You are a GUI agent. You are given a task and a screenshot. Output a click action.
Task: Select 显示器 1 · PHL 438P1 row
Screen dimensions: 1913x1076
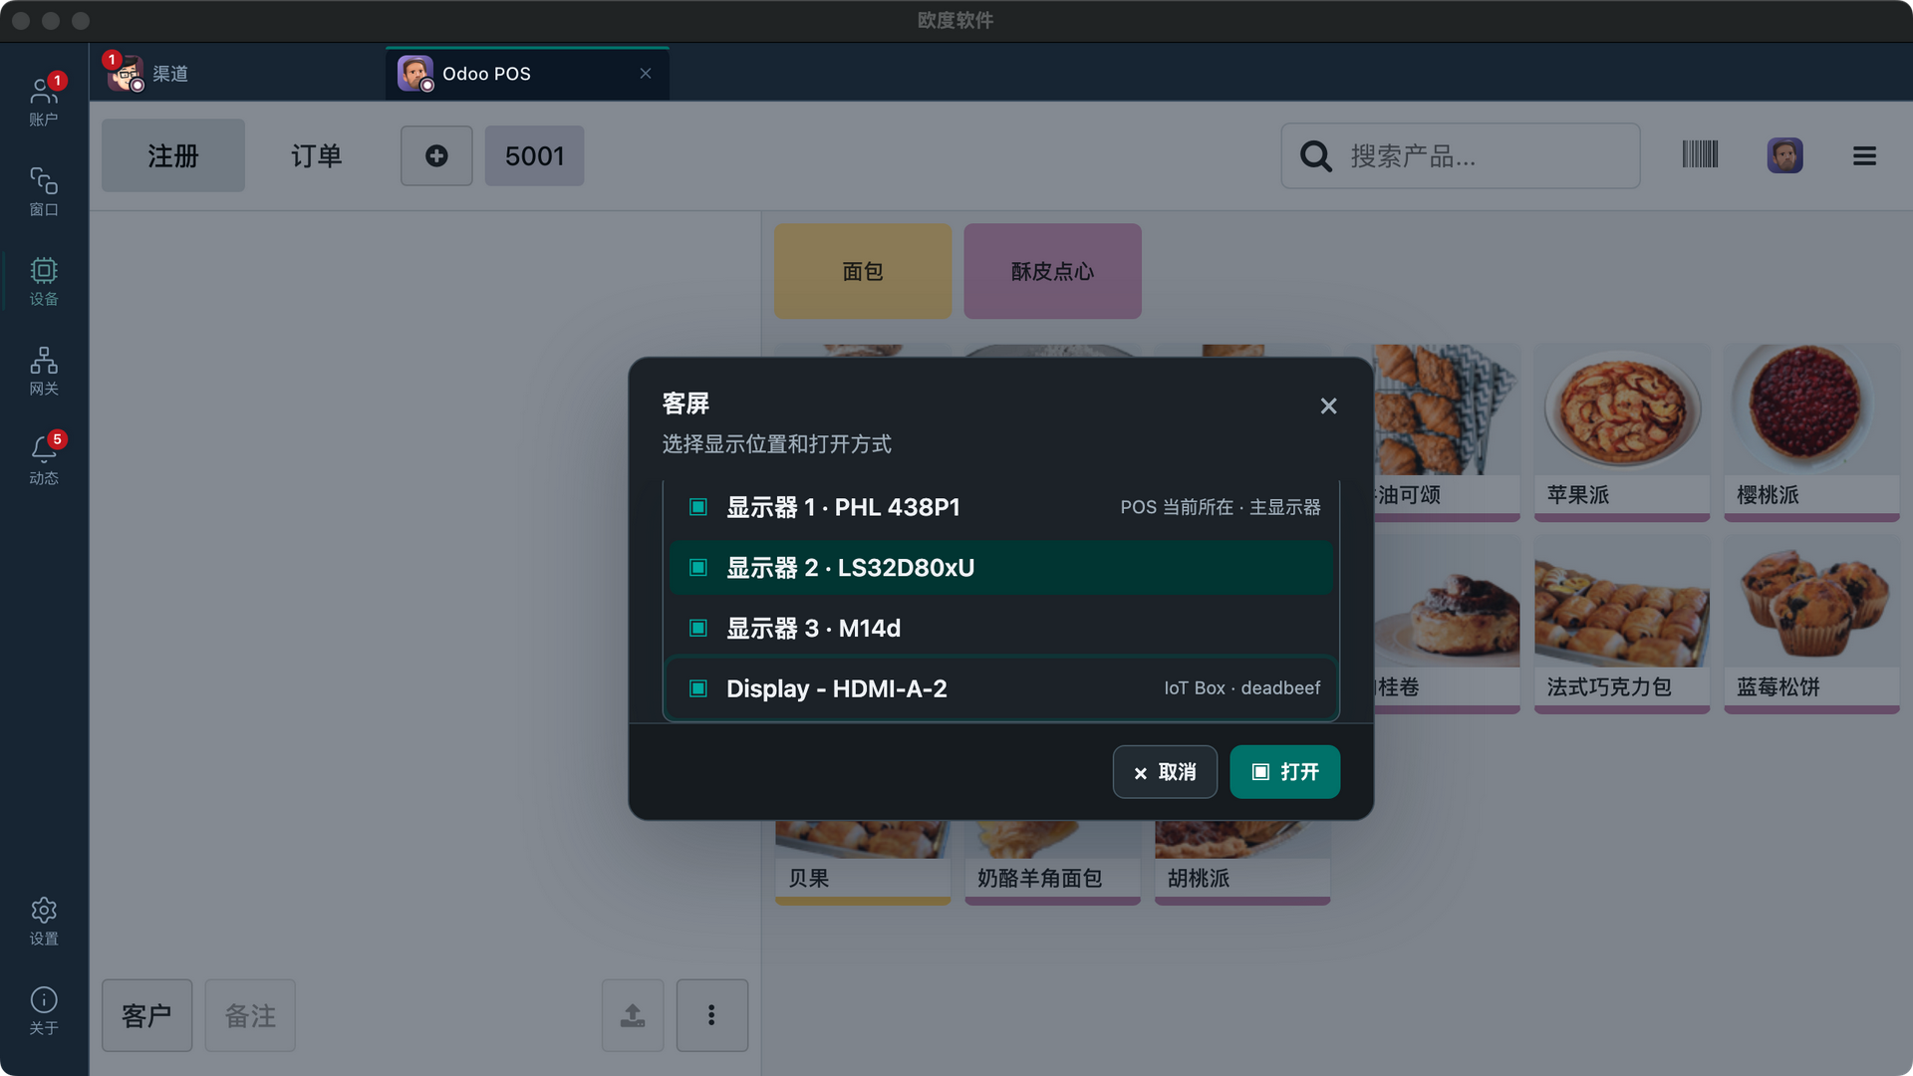pos(1001,507)
